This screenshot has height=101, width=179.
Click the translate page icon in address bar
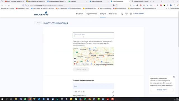click(114, 5)
